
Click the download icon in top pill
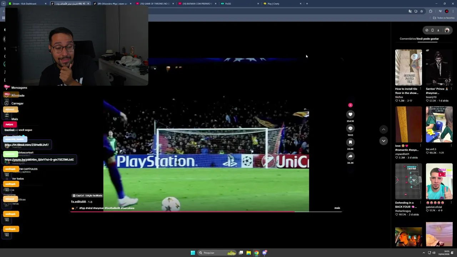[438, 30]
